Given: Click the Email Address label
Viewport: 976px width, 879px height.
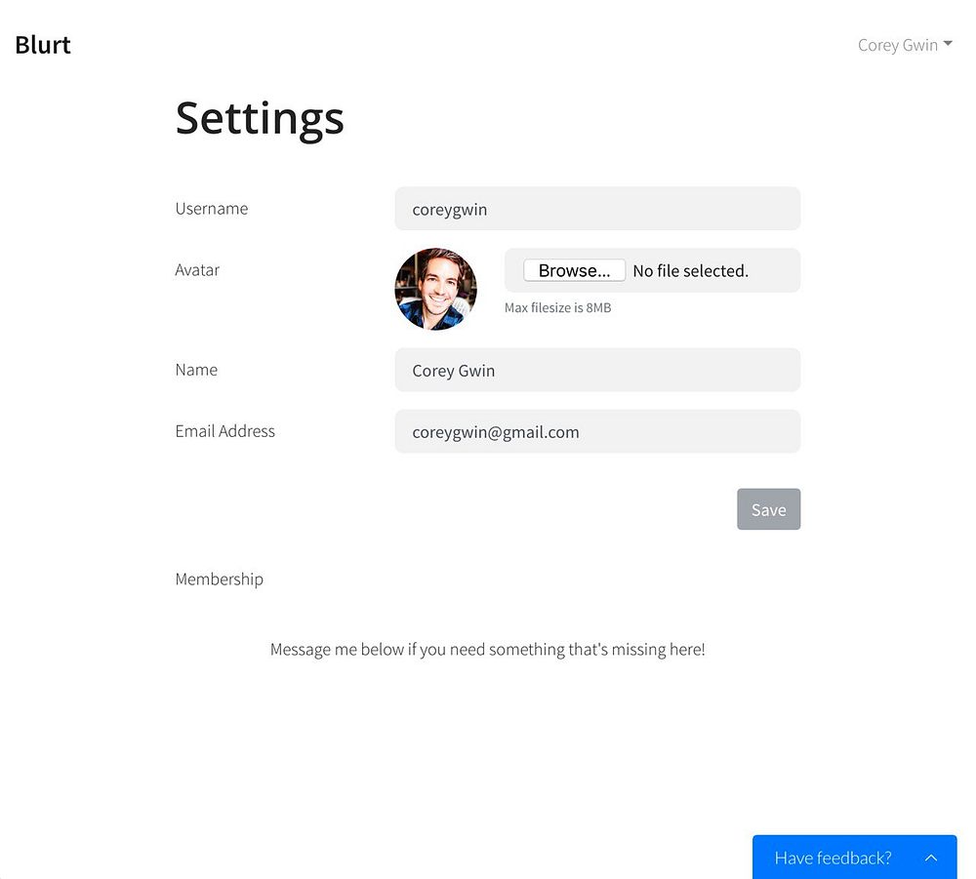Looking at the screenshot, I should click(224, 431).
